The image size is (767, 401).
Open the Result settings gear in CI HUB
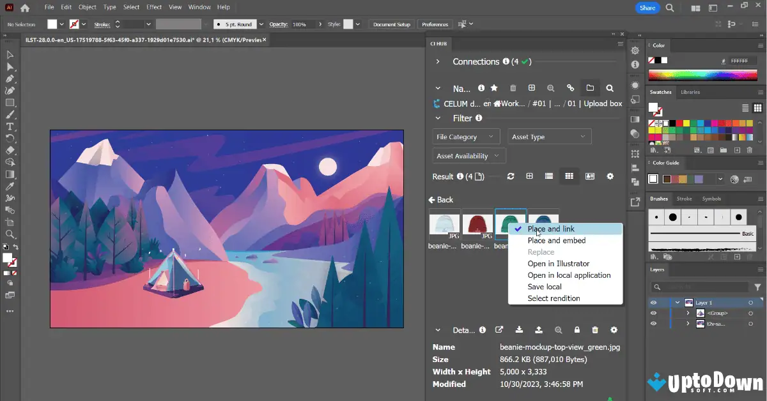[610, 176]
